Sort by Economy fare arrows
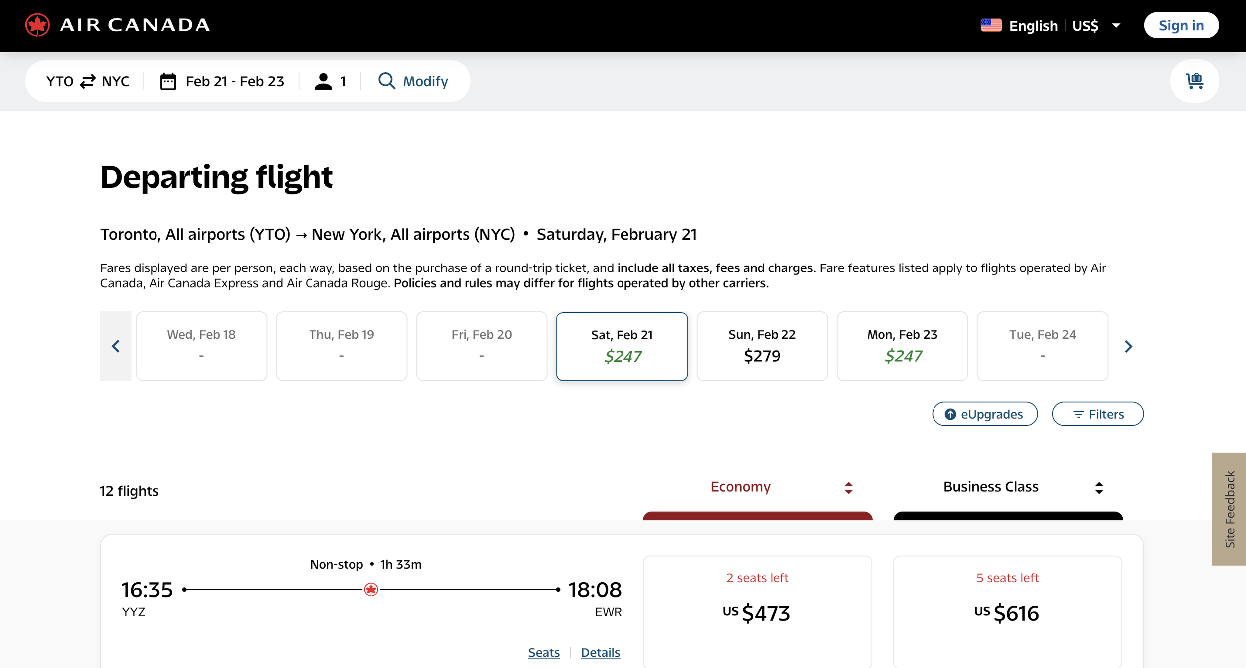Viewport: 1246px width, 668px height. (x=848, y=488)
